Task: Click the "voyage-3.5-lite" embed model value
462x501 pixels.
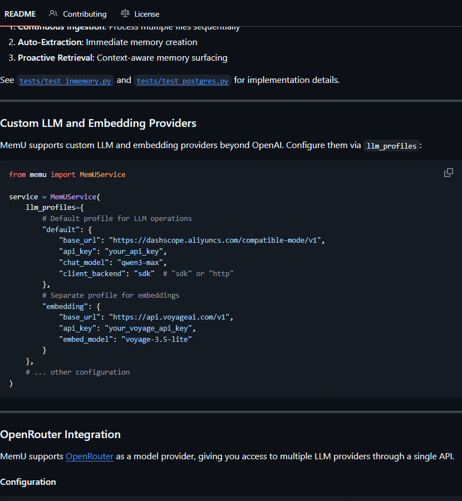Action: pos(156,340)
